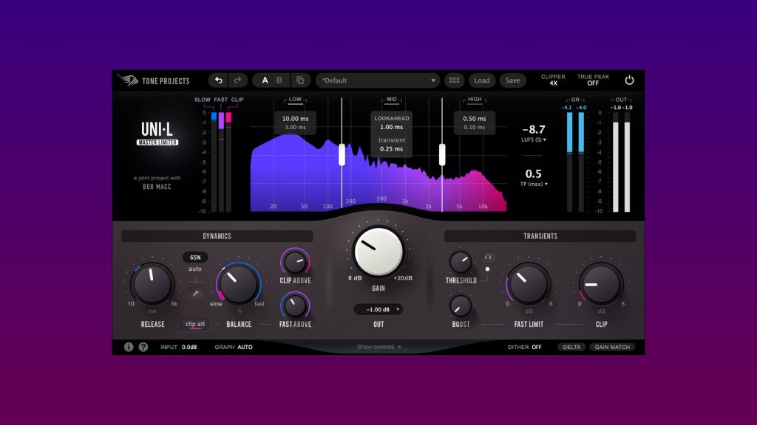Toggle the auto release label

[x=195, y=269]
